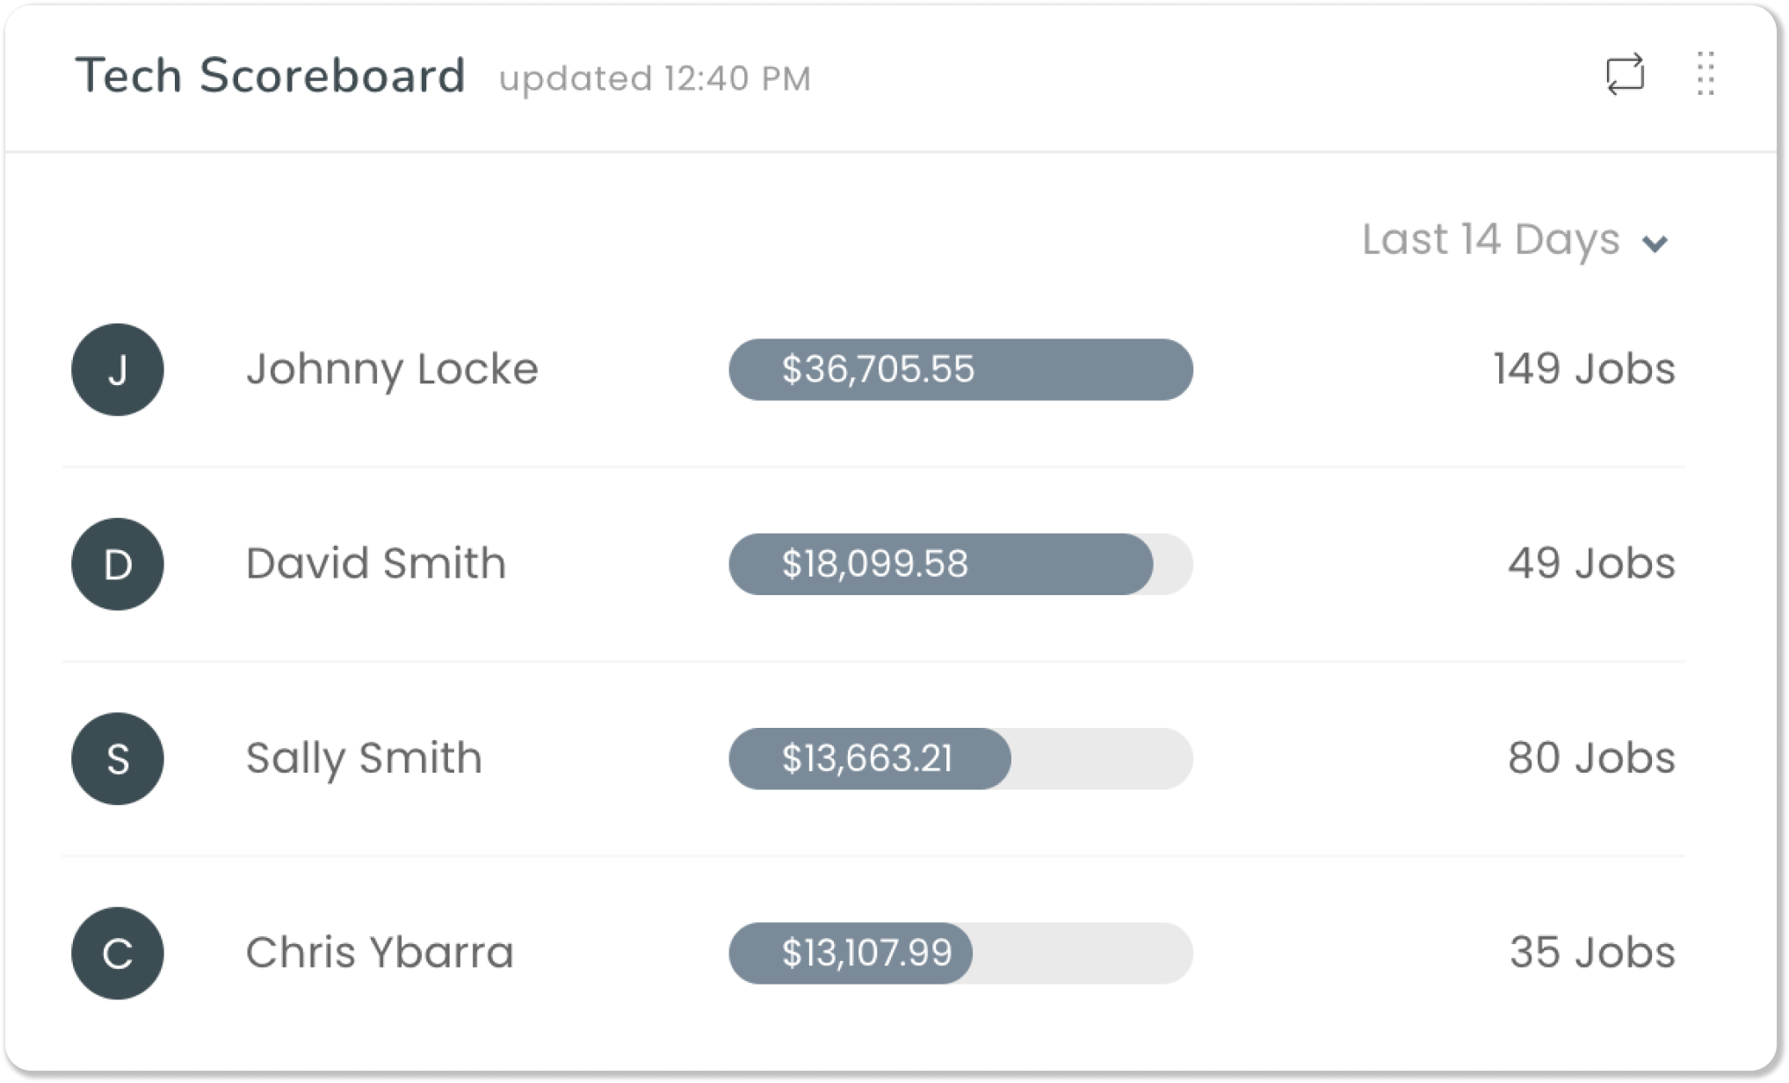
Task: Open the Last 14 Days dropdown
Action: pos(1515,240)
